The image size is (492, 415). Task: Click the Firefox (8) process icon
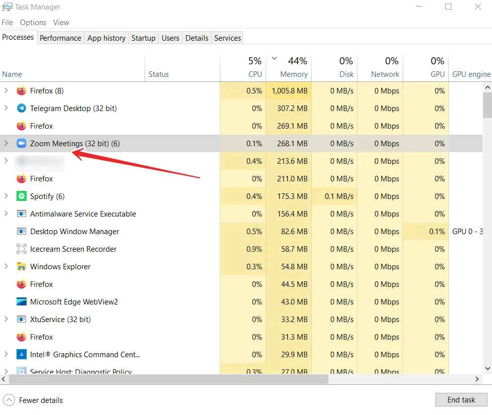click(x=21, y=91)
